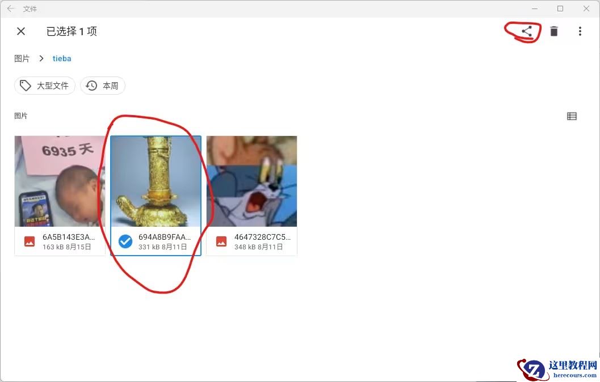Cancel selection with the X icon
Viewport: 600px width, 382px height.
(x=21, y=31)
